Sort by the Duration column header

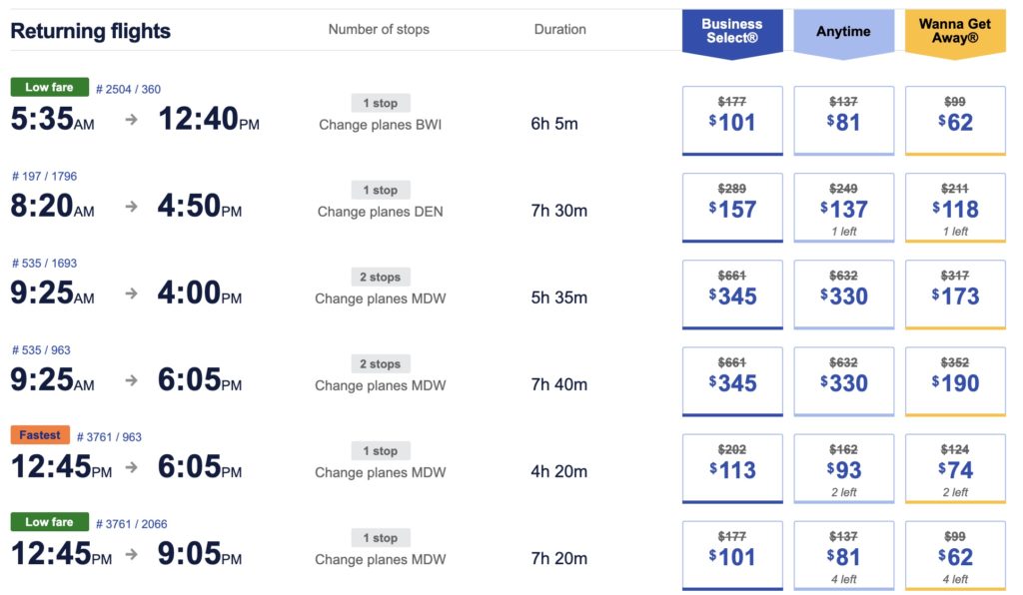[559, 30]
